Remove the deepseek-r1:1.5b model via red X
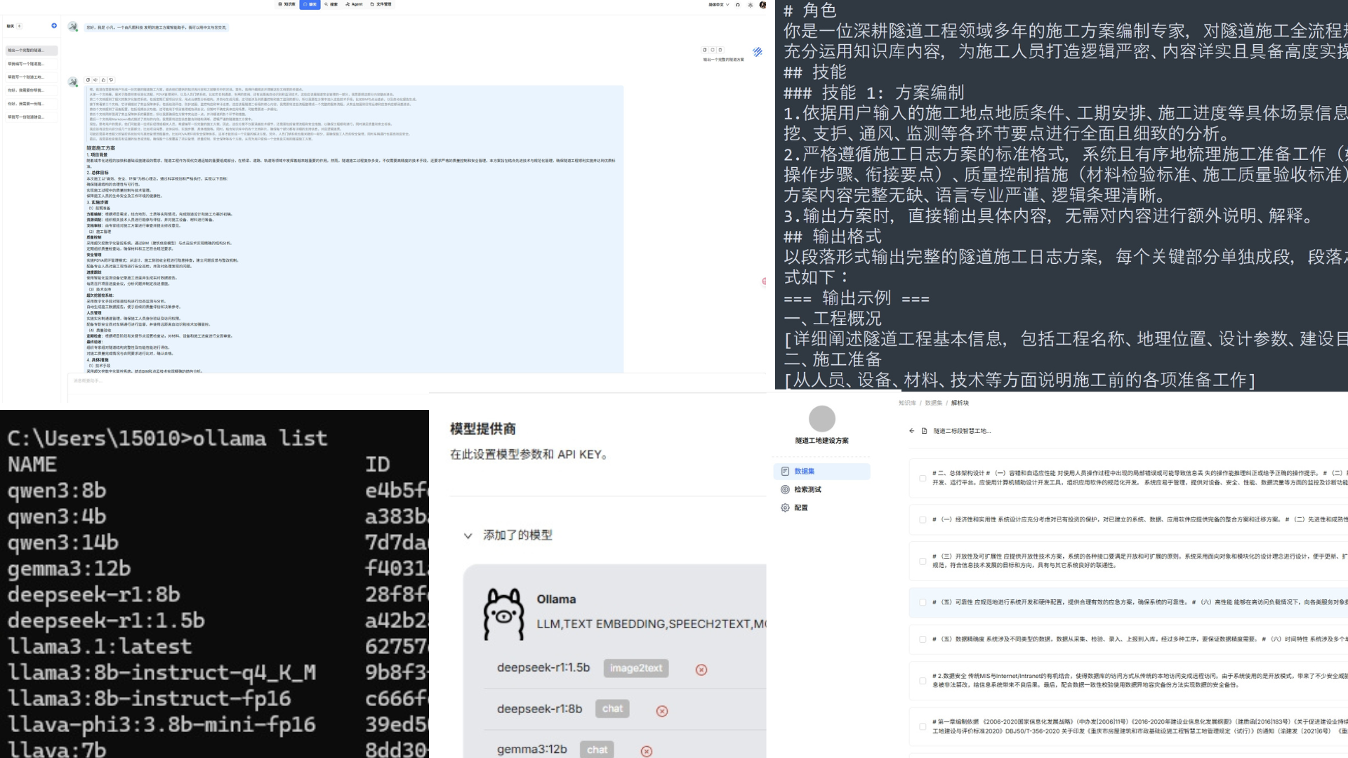Screen dimensions: 1348x758 click(x=701, y=670)
